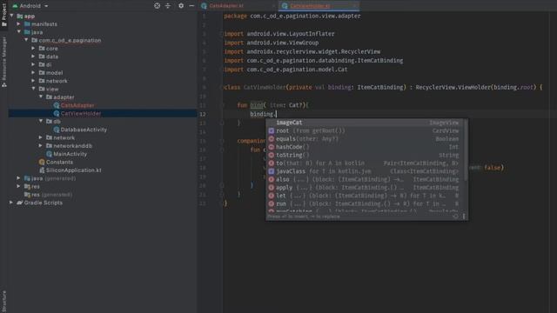Open SiliconApplication.kt in project tree
557x313 pixels.
coord(73,170)
